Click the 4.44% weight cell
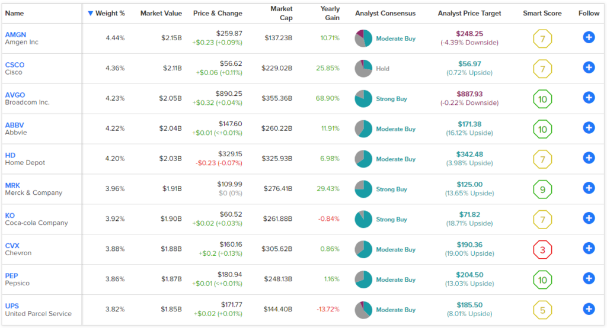 pos(115,38)
